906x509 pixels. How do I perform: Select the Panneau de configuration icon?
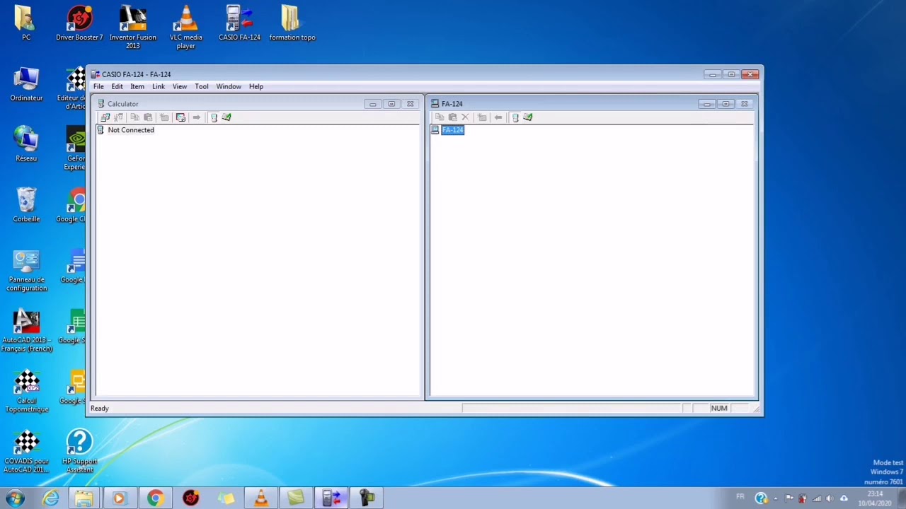[x=26, y=270]
